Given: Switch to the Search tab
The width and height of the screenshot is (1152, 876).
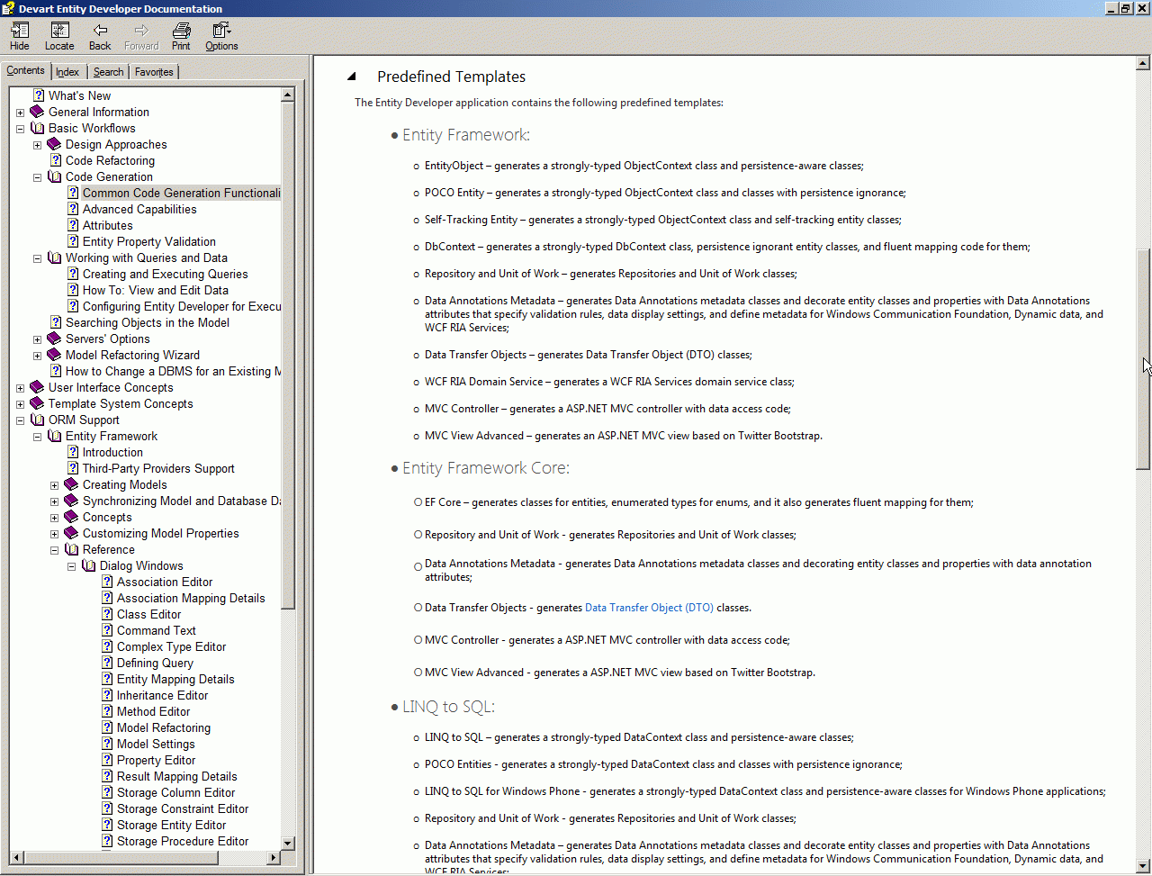Looking at the screenshot, I should click(x=108, y=72).
